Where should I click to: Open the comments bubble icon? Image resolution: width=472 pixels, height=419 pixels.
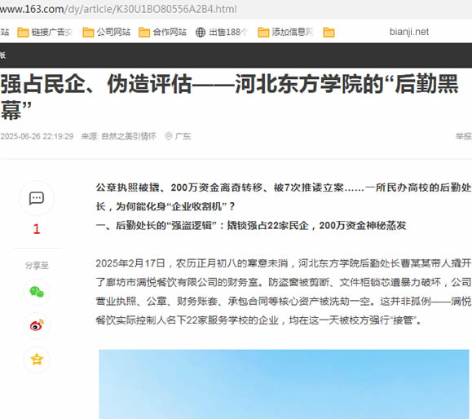[x=37, y=198]
